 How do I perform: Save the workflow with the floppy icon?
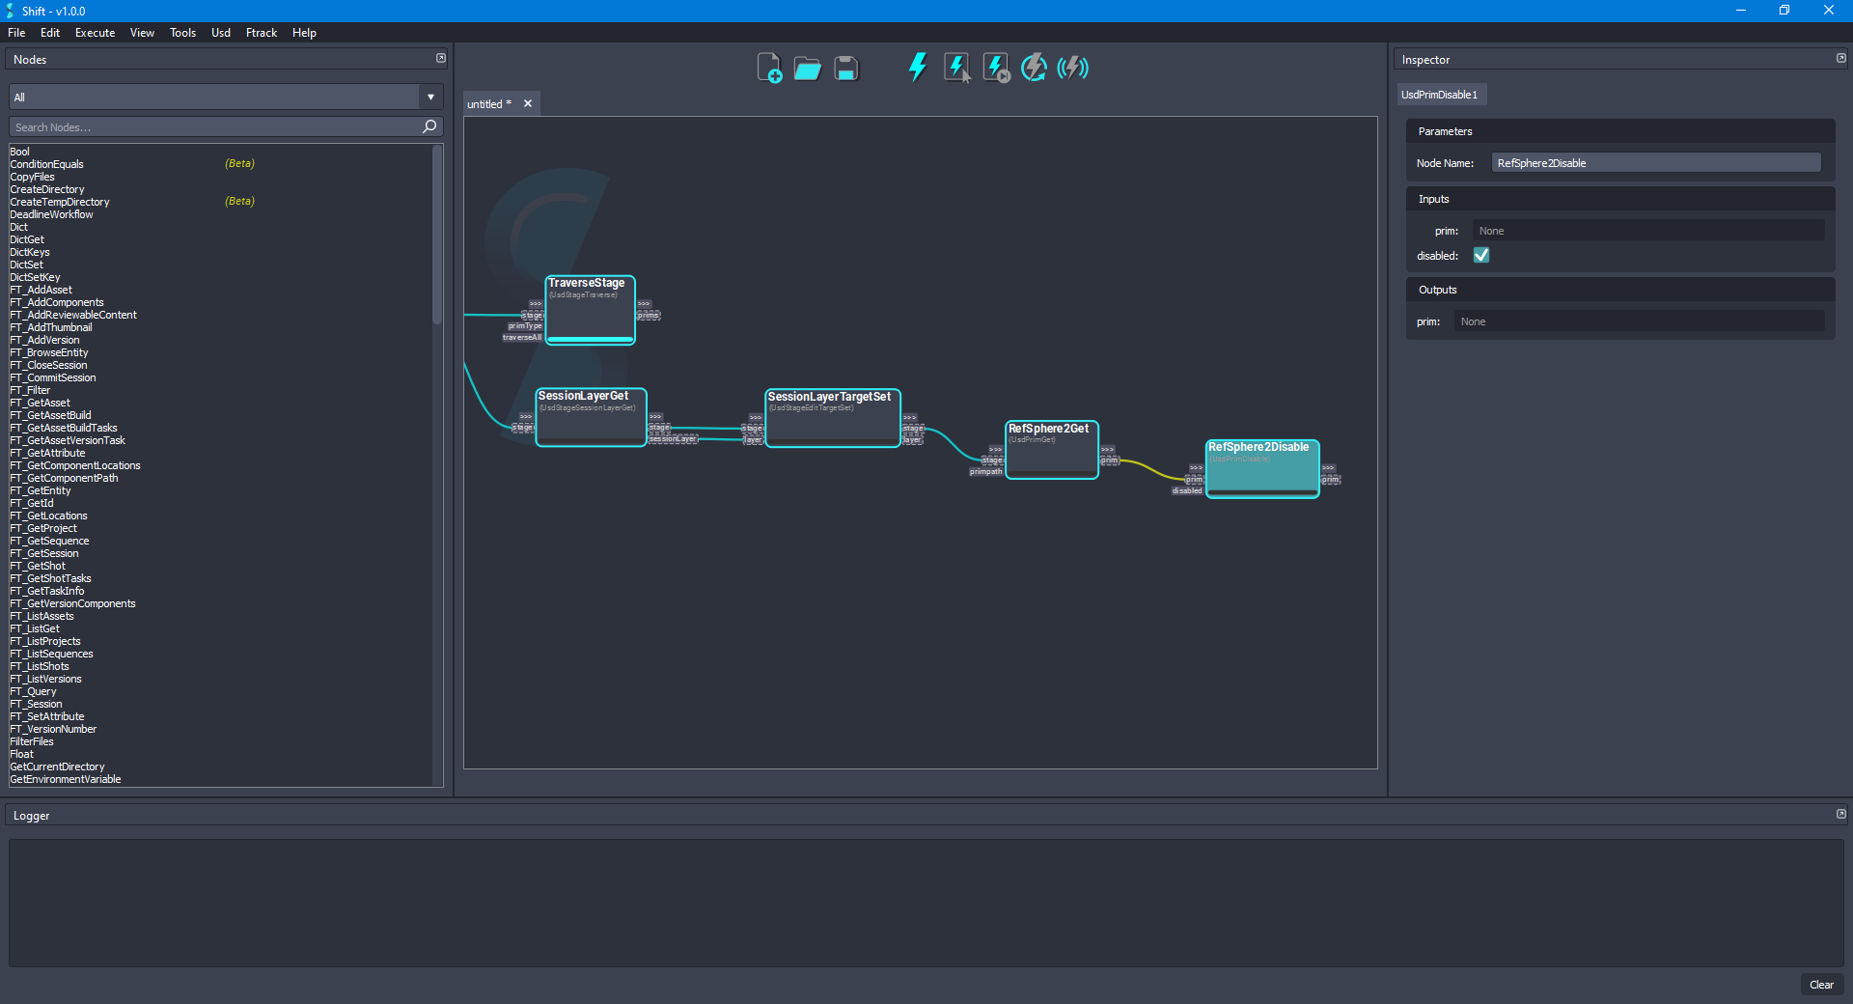846,69
